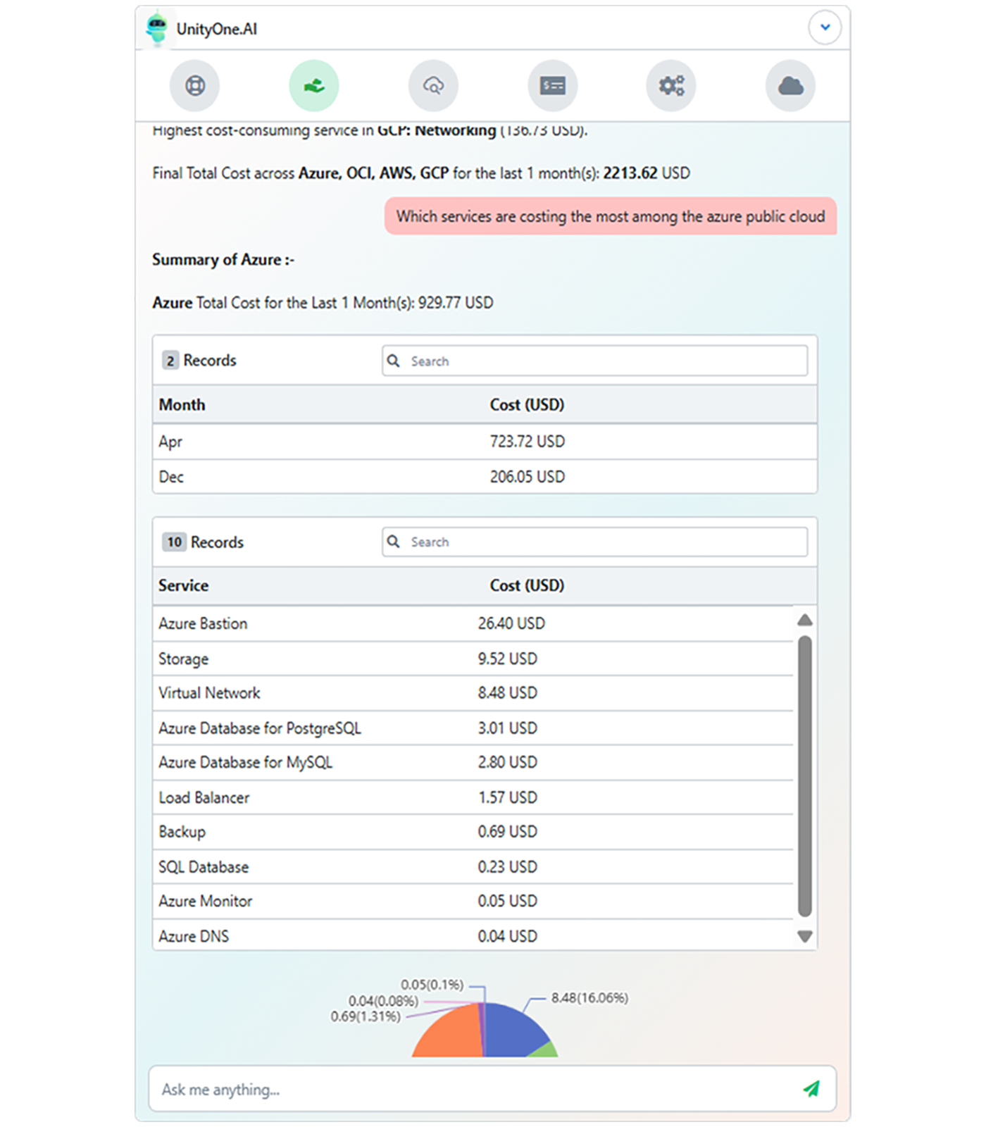Select the Azure DNS service row
986x1127 pixels.
click(473, 936)
